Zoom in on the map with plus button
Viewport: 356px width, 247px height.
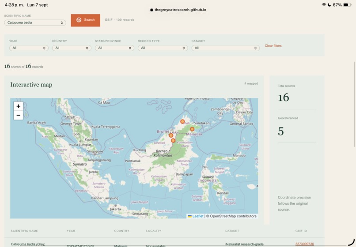tap(19, 106)
